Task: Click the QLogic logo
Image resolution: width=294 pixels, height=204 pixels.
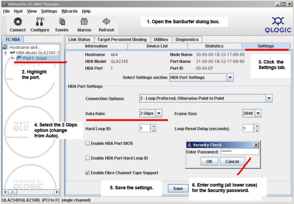Action: click(x=278, y=25)
